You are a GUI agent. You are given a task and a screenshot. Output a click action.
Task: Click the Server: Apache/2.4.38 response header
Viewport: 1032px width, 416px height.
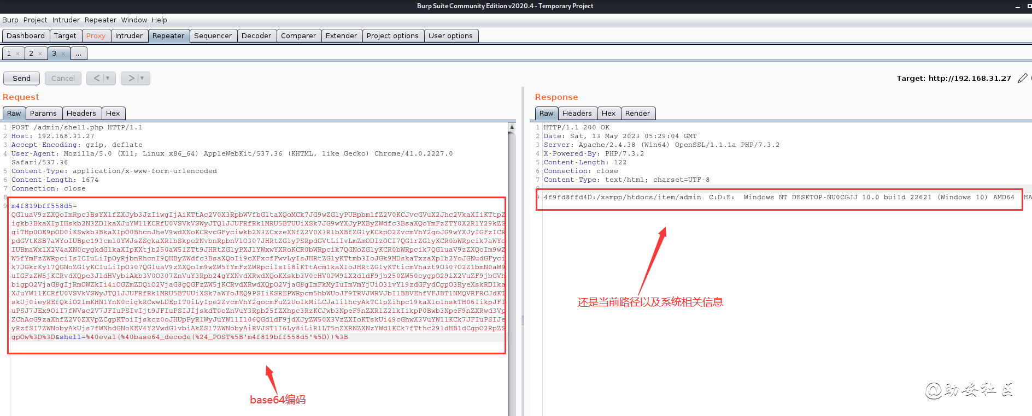[662, 145]
